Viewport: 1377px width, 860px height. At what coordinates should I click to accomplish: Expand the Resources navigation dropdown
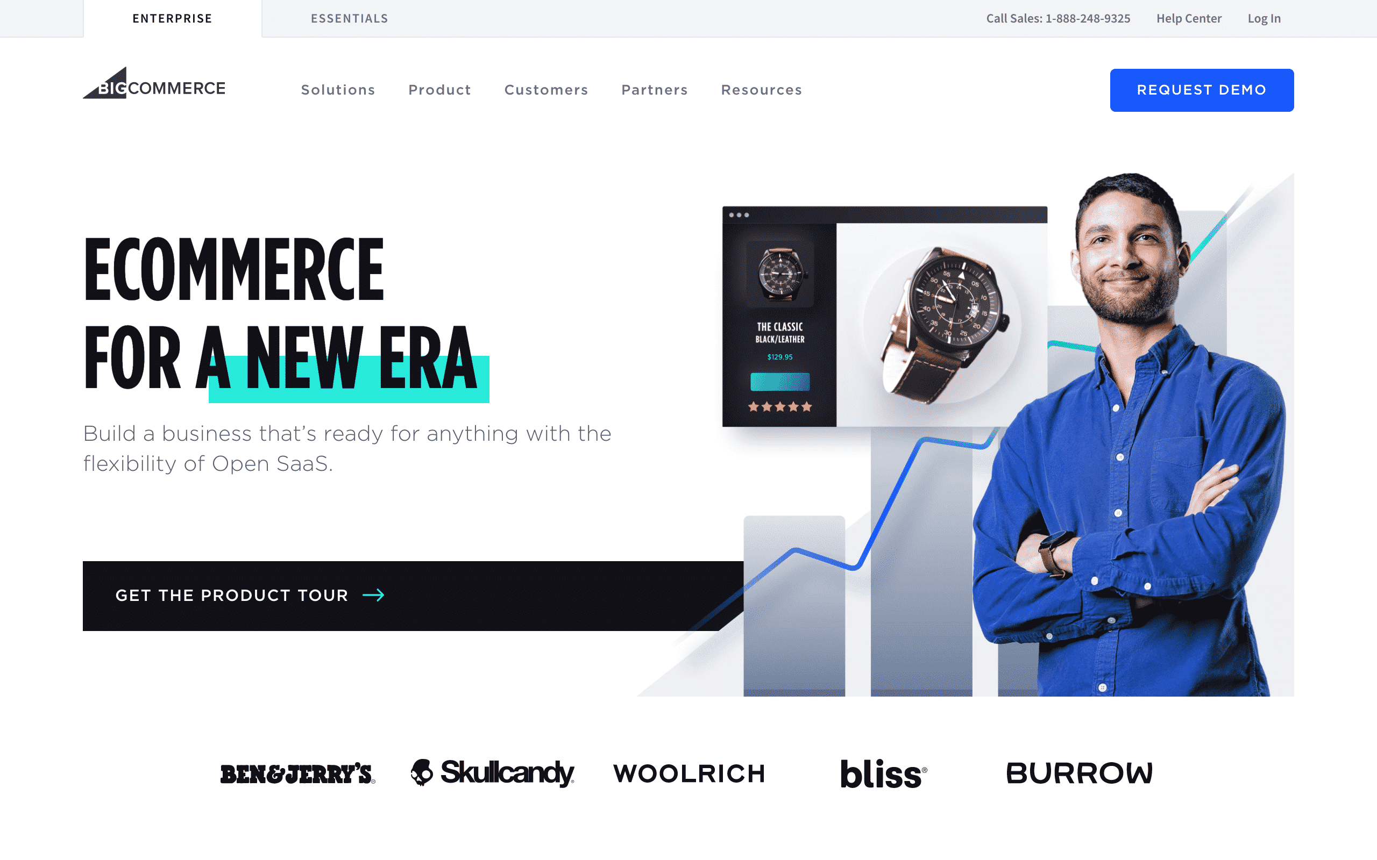761,89
